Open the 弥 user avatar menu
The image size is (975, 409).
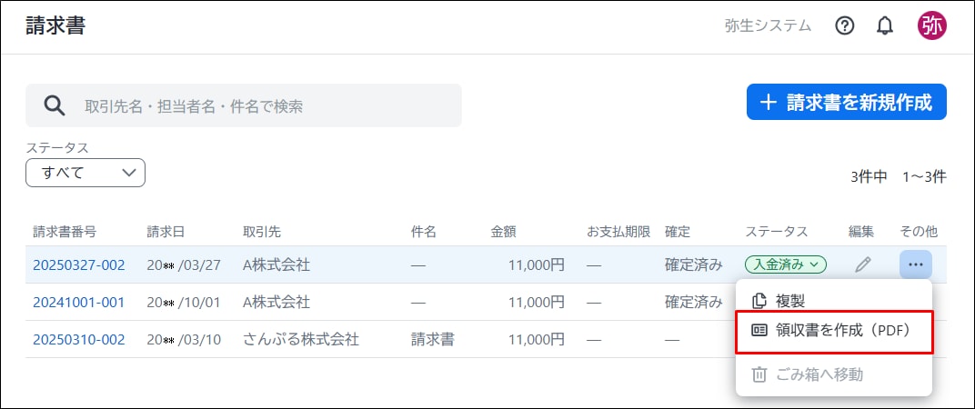[x=931, y=26]
